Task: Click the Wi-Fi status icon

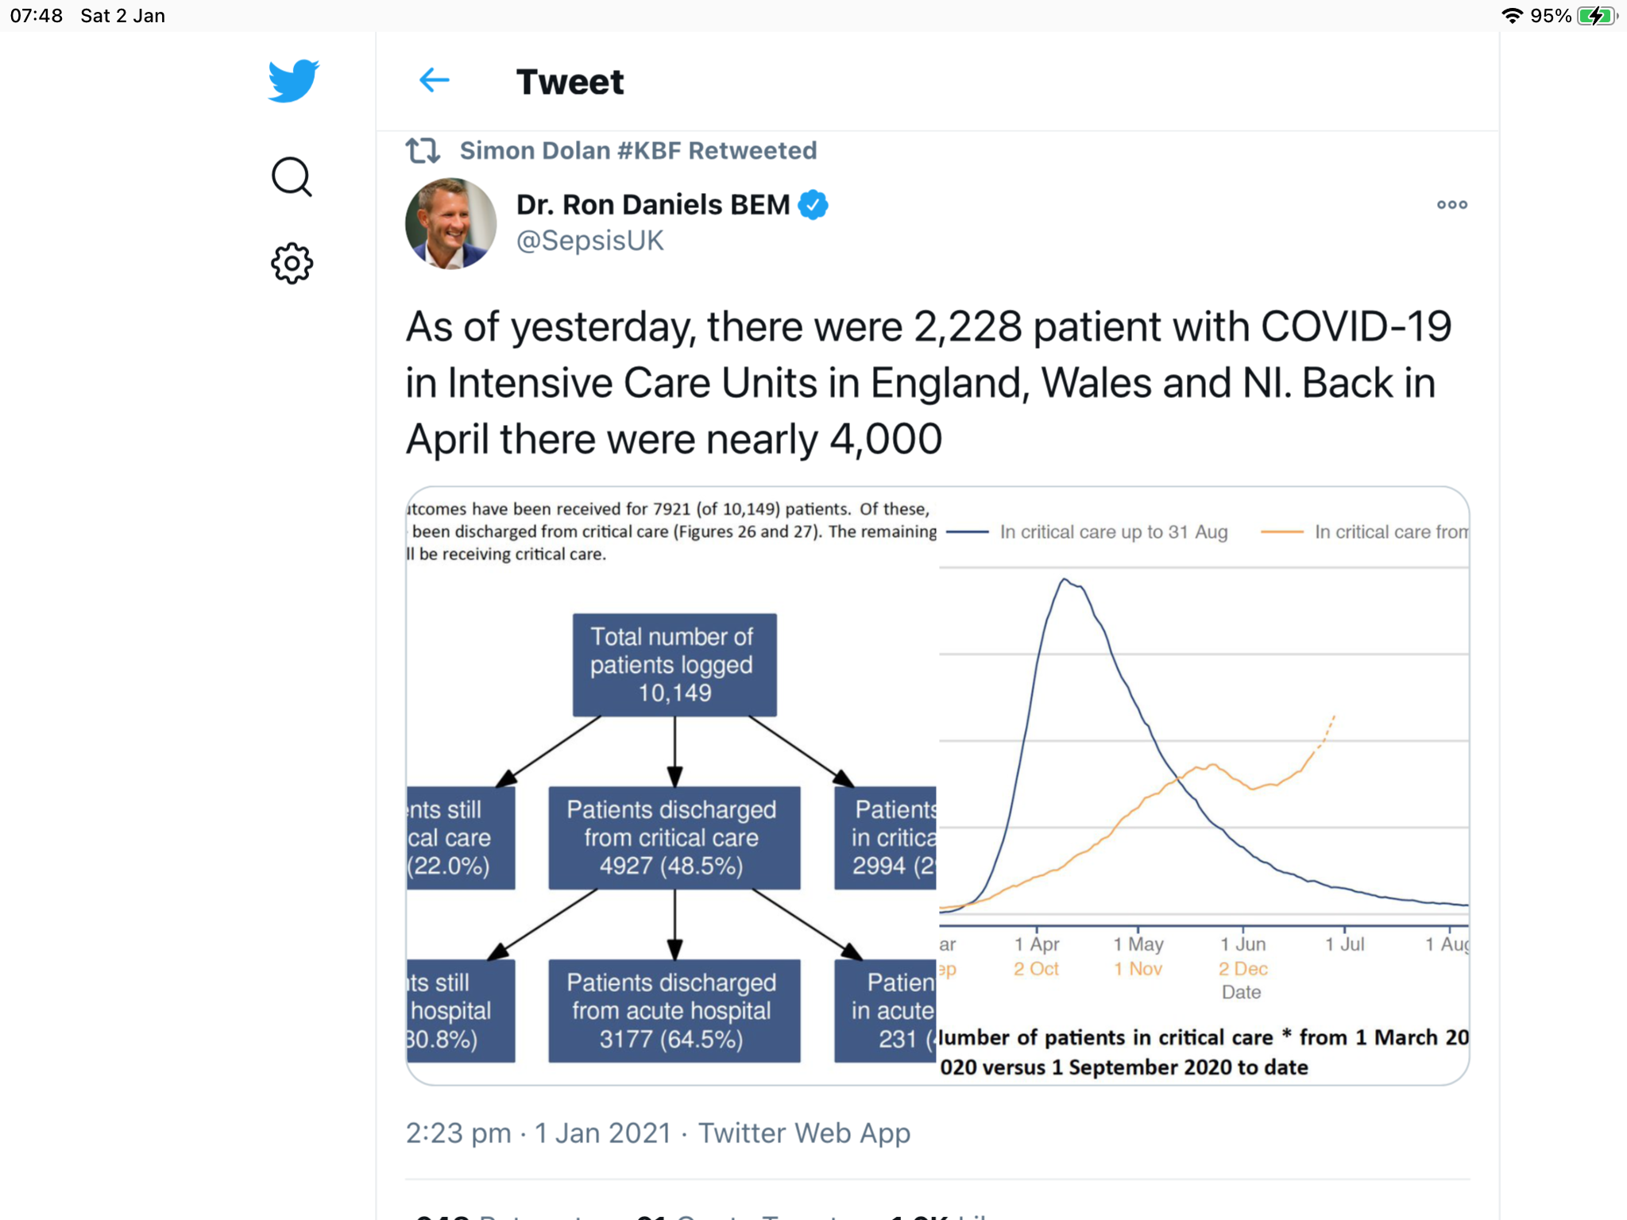Action: tap(1512, 16)
